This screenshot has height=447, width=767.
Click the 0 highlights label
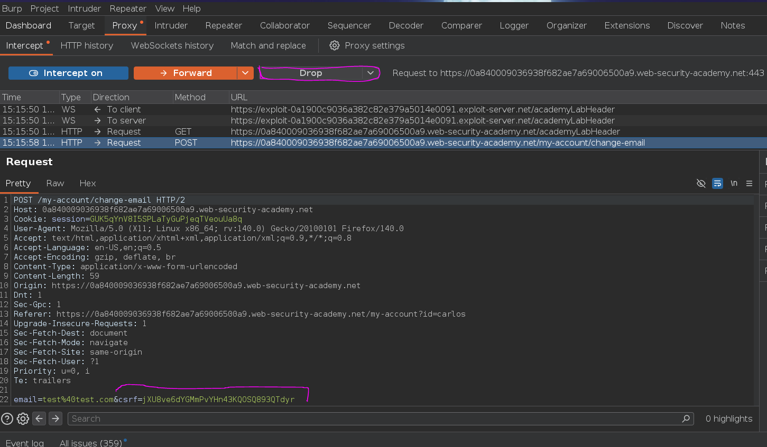click(x=728, y=419)
